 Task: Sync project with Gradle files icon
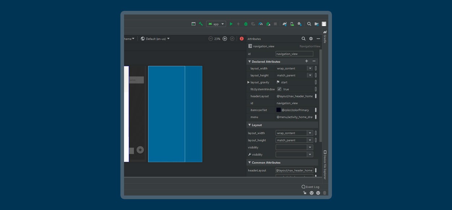(285, 24)
